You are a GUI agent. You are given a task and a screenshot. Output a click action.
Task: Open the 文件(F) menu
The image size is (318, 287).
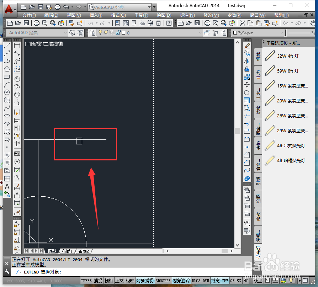29,15
